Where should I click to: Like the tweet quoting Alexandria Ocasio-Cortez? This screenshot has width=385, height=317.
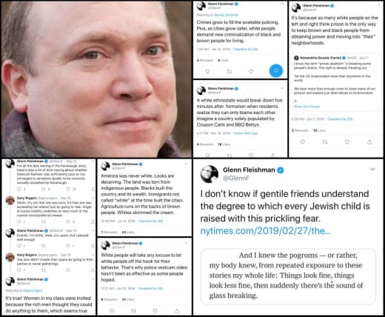[347, 142]
